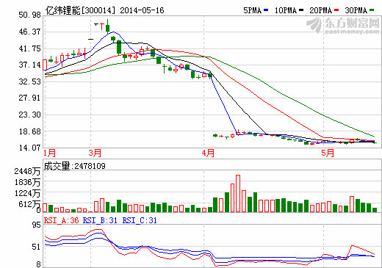Screen dimensions: 382x268
Task: Click the 1224万 volume axis label
Action: pos(27,193)
